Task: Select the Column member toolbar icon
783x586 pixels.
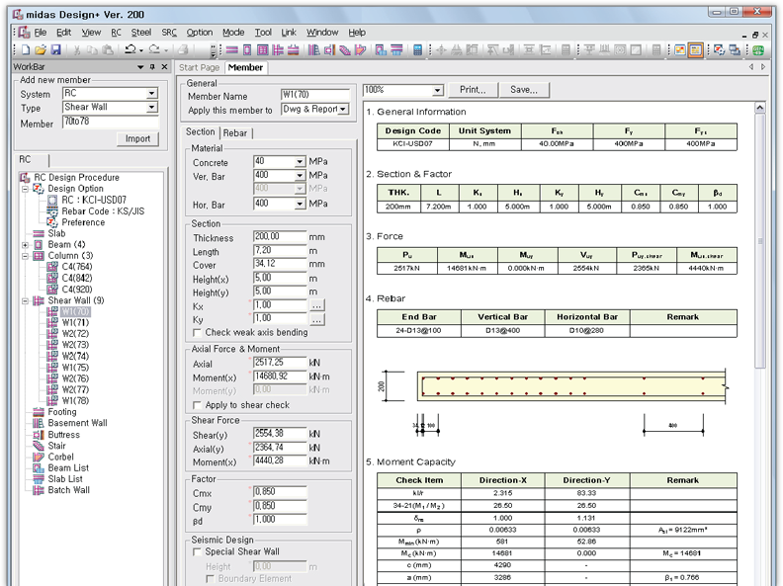Action: pyautogui.click(x=262, y=50)
